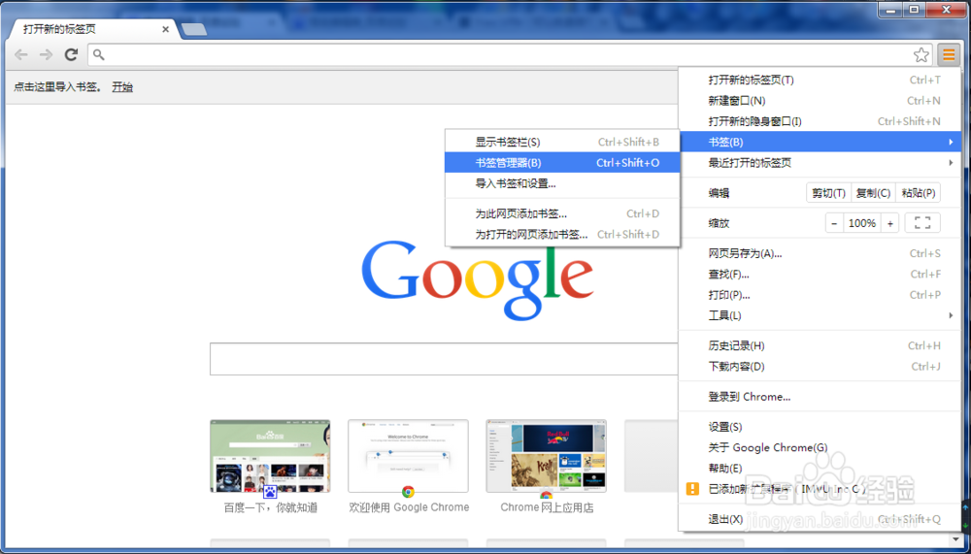Click the Google search box
971x554 pixels.
point(444,359)
